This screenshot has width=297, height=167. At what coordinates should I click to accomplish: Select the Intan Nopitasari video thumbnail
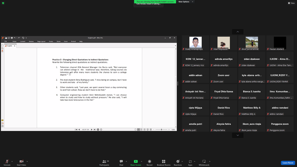[x=224, y=43]
